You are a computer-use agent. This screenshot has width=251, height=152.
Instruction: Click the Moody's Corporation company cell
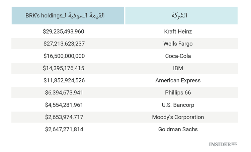(178, 117)
